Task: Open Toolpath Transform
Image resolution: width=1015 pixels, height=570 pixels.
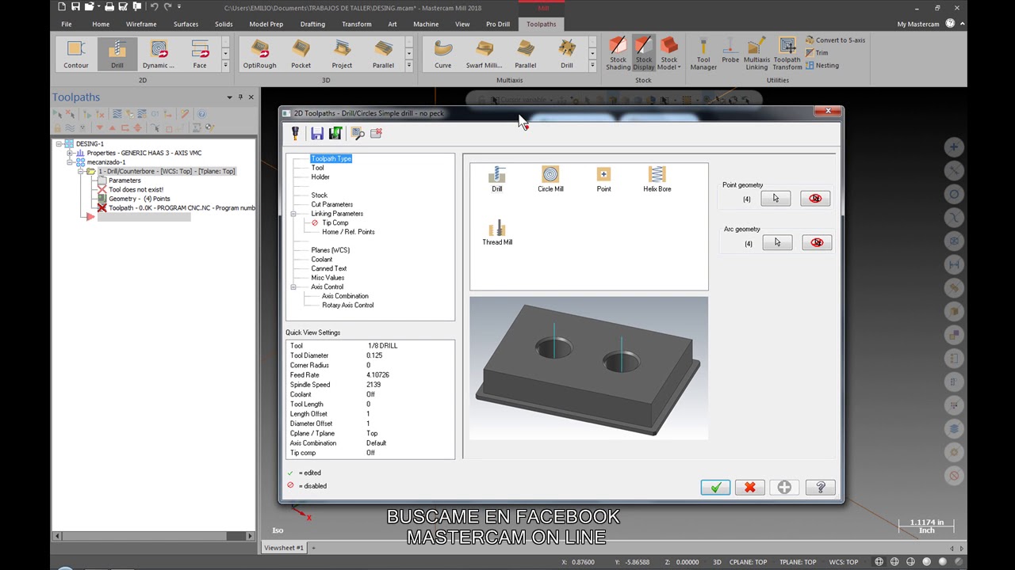Action: click(787, 54)
